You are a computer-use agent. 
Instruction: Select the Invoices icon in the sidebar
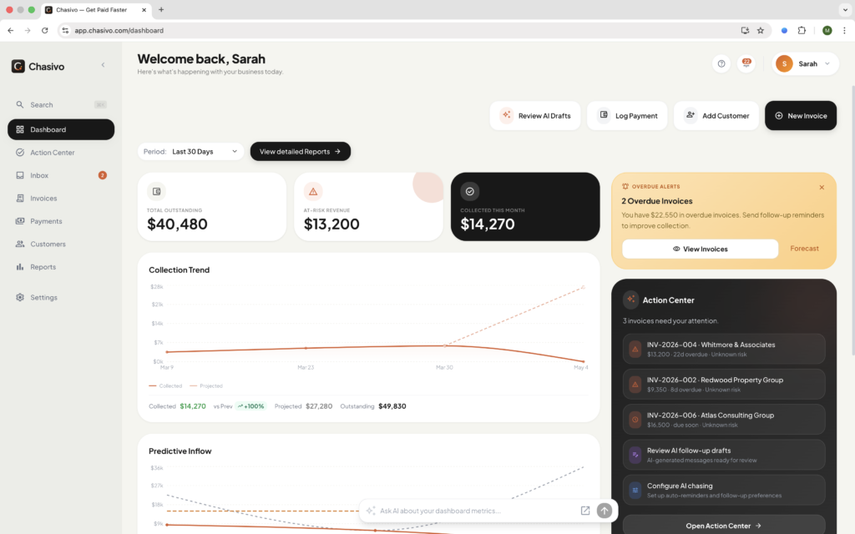(x=21, y=198)
